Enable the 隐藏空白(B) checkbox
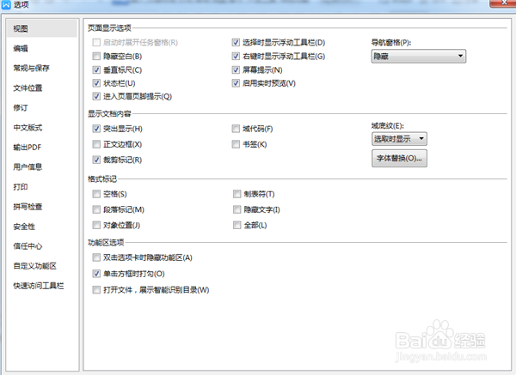Viewport: 516px width, 375px height. click(x=96, y=56)
